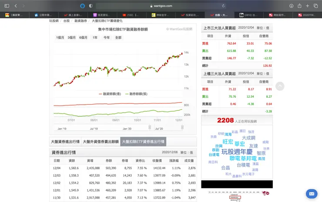322x202 pixels.
Task: Toggle the 融資餘額(億) legend series
Action: (110, 94)
